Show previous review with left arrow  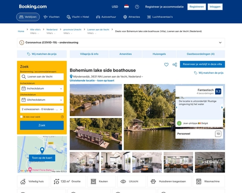[177, 107]
